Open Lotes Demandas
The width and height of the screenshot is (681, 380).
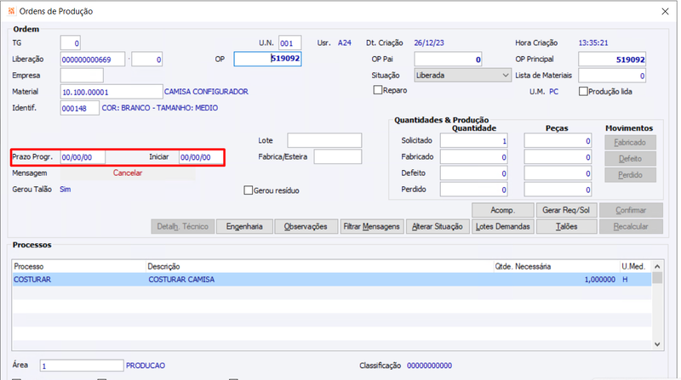point(502,226)
